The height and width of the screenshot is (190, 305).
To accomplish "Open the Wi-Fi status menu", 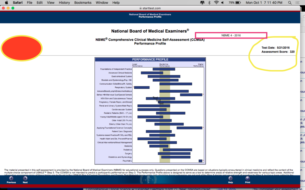I will pos(216,3).
